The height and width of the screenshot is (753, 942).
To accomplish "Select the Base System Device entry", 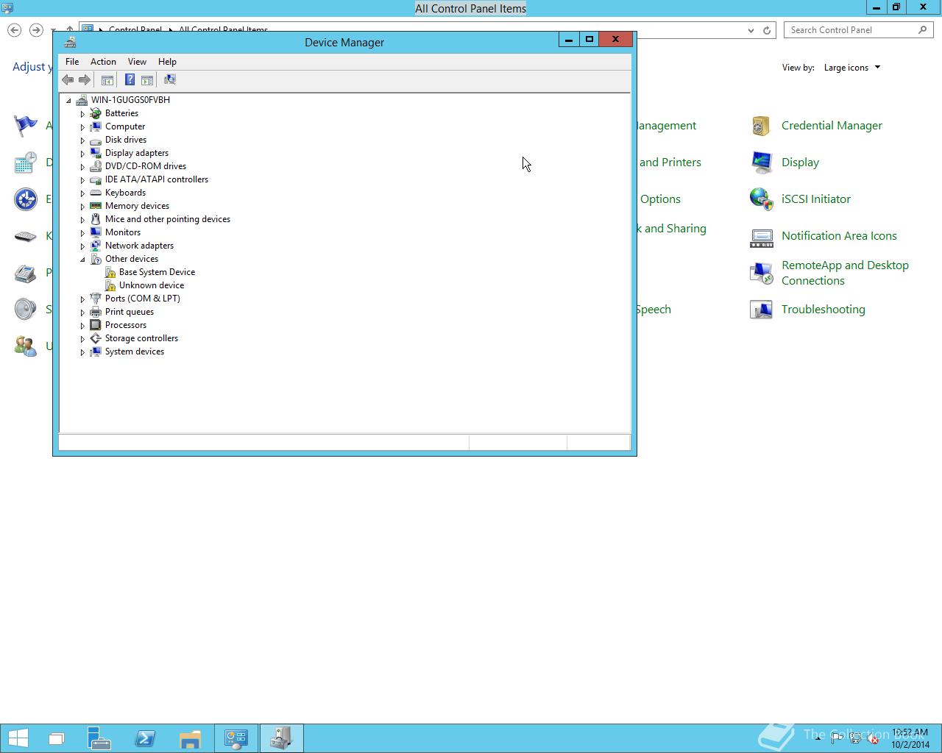I will tap(157, 272).
